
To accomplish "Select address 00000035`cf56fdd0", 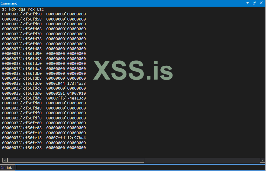I will click(x=22, y=93).
